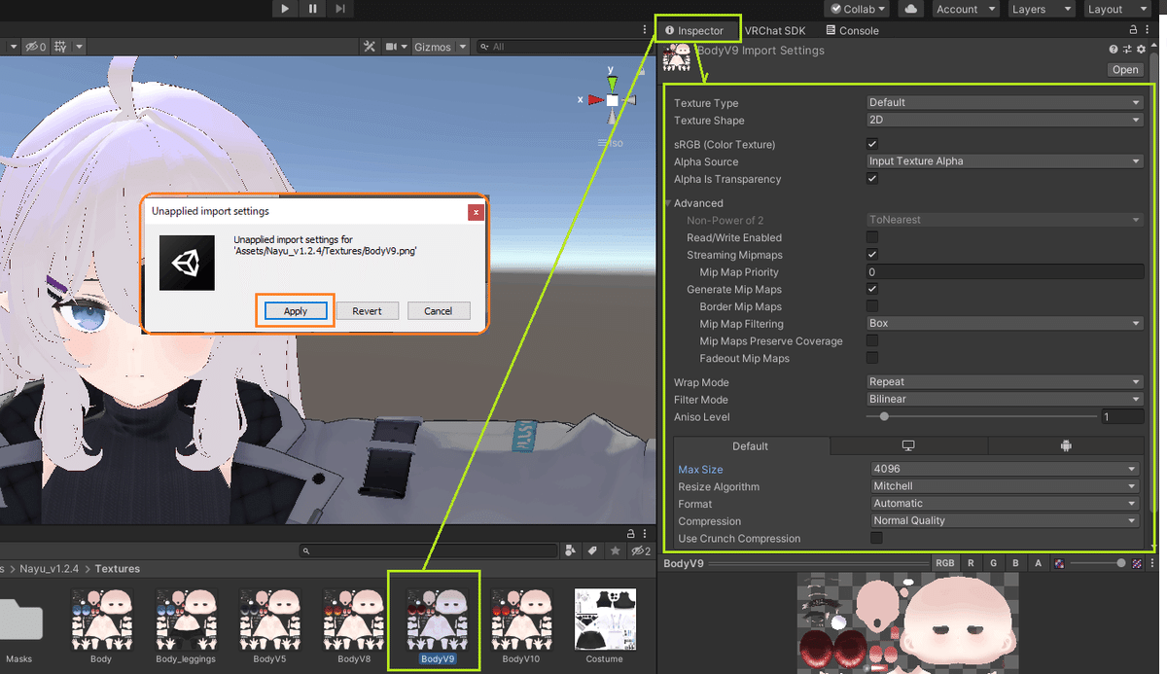Open the Resize Algorithm dropdown

click(x=1005, y=486)
